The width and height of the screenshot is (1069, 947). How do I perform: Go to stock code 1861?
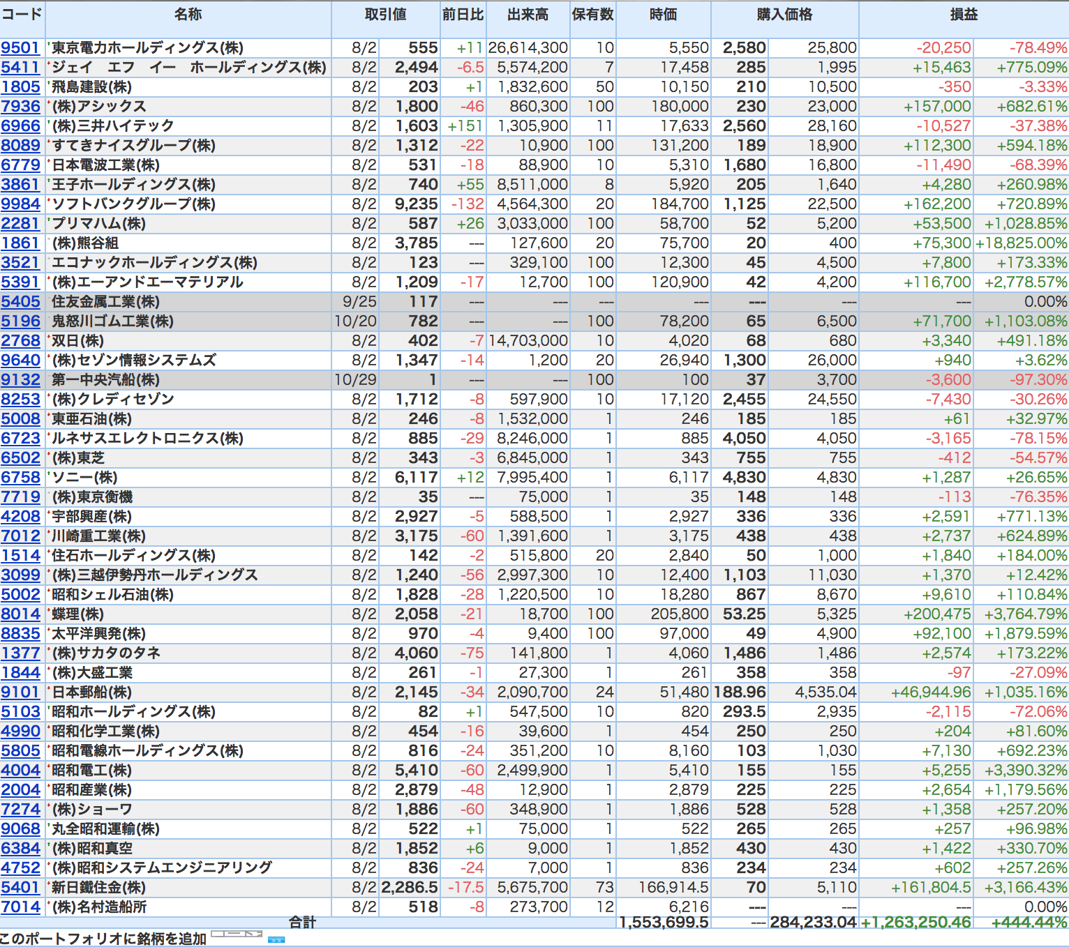(20, 243)
